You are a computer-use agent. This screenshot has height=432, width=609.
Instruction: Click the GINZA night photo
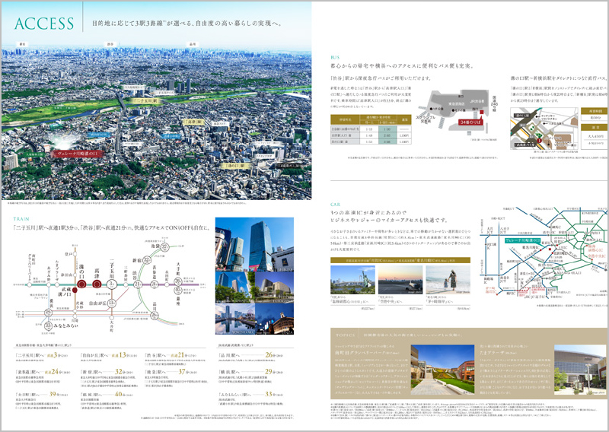click(x=275, y=319)
